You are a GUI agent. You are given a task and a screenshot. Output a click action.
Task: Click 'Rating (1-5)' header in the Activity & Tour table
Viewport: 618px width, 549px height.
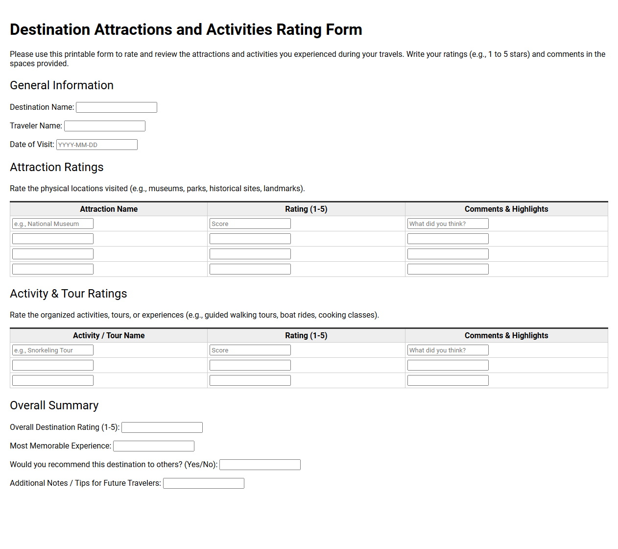306,336
